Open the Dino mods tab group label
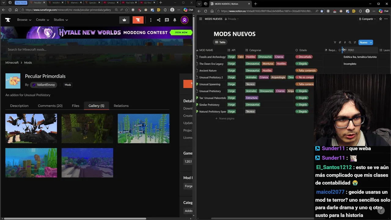The width and height of the screenshot is (391, 220). point(21,3)
